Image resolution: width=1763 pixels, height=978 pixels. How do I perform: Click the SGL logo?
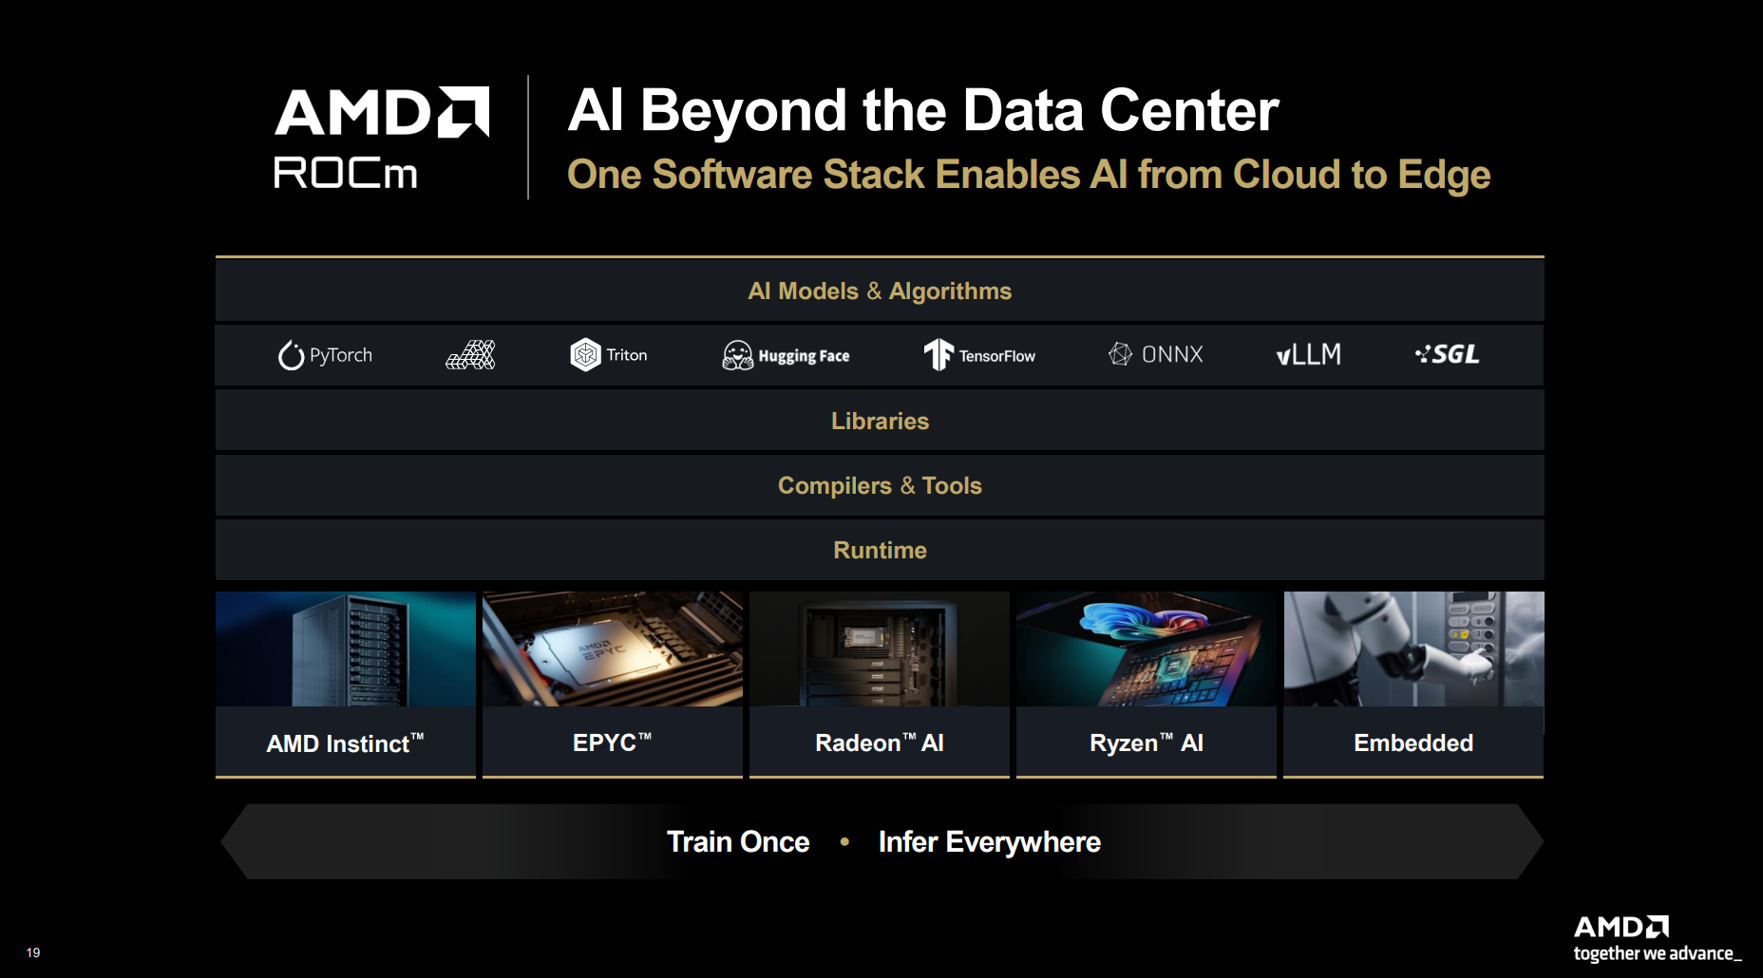click(1447, 355)
